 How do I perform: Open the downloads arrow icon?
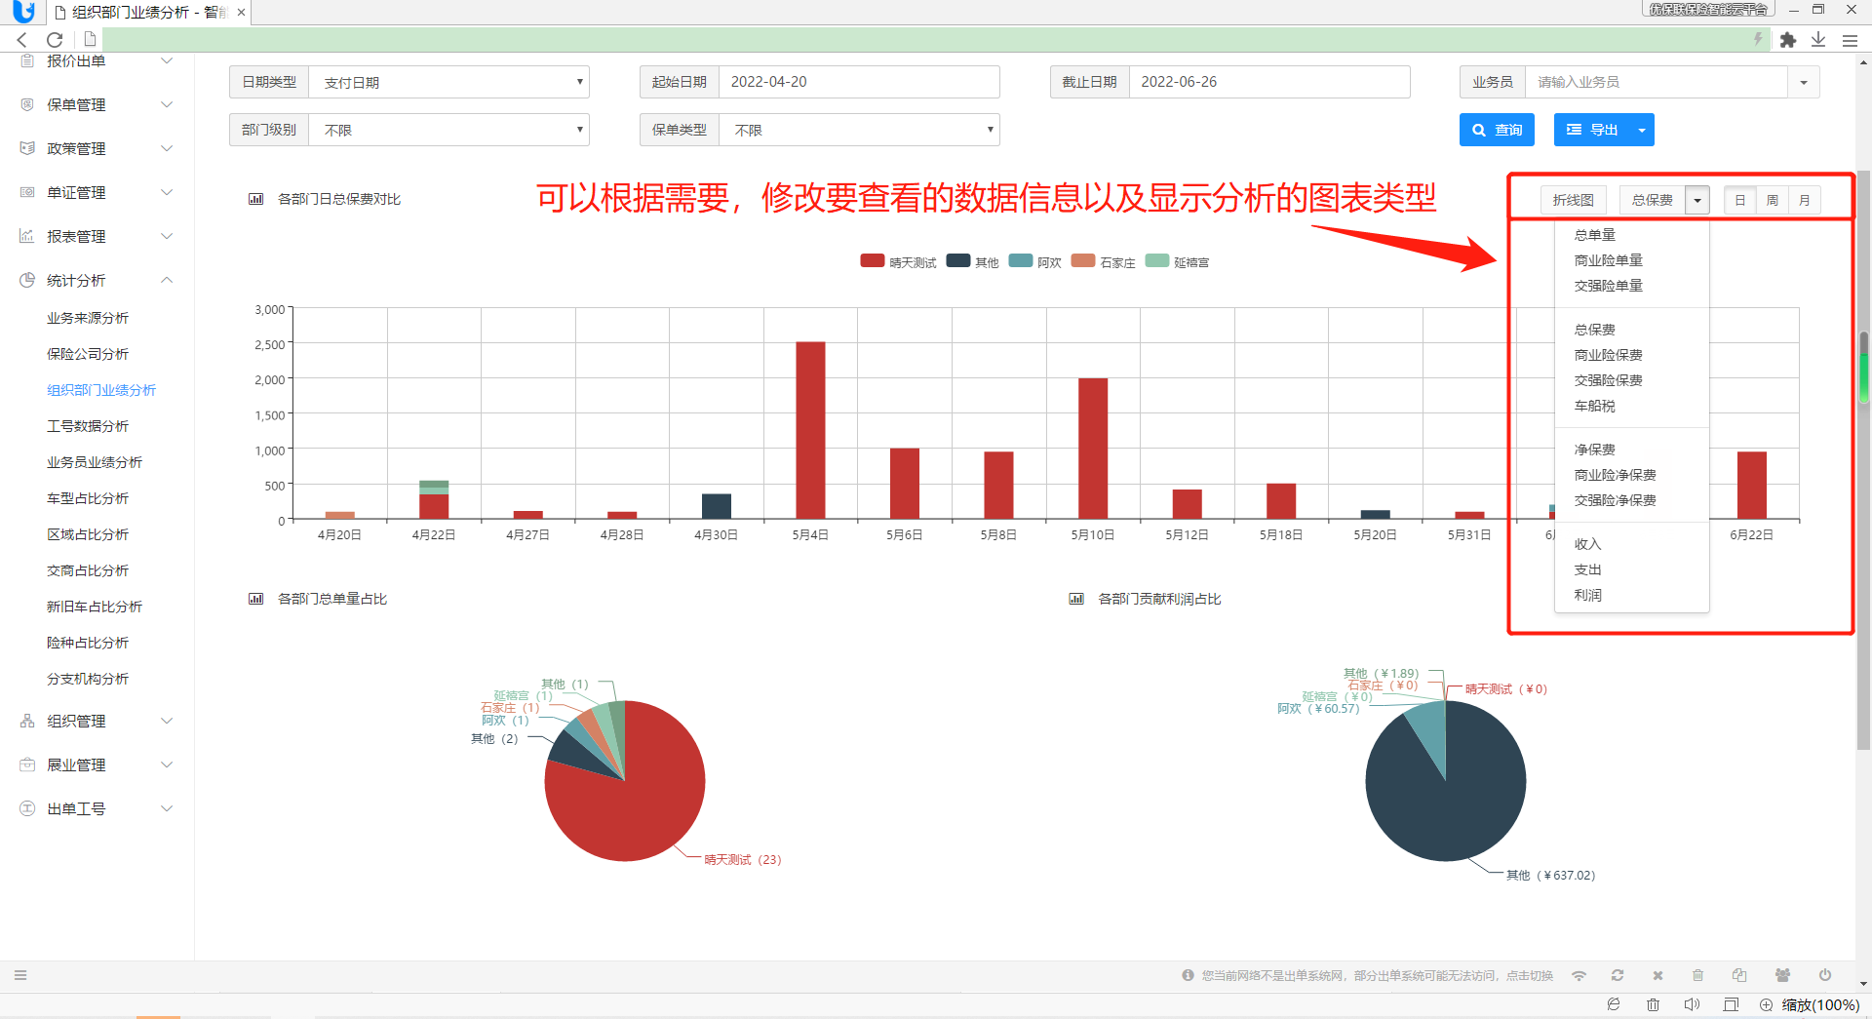(x=1818, y=40)
